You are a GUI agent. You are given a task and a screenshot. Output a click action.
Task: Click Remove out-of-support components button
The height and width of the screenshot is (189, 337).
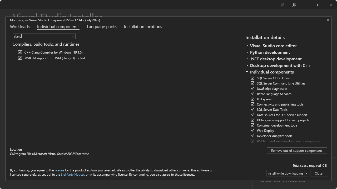[x=297, y=150]
